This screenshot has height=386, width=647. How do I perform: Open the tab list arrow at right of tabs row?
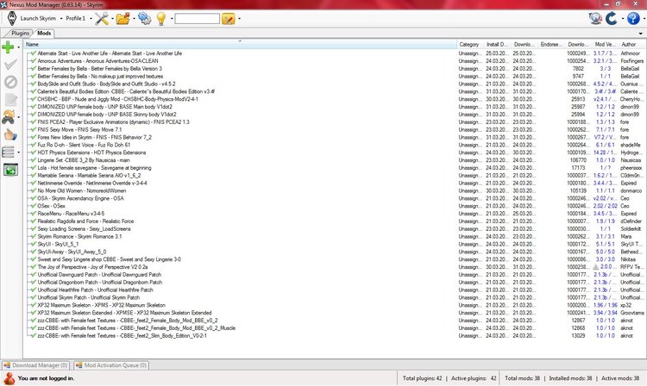pyautogui.click(x=640, y=34)
